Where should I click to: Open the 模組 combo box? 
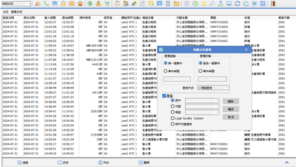217,112
